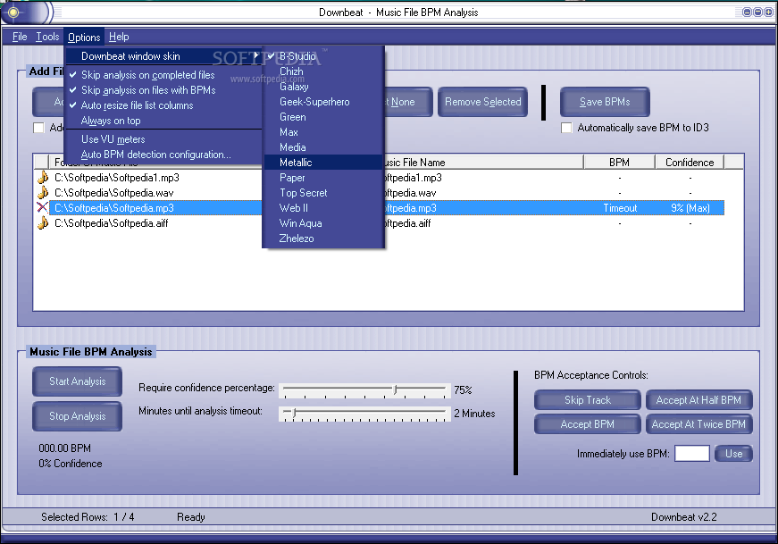Click the Accept BPM button

point(588,424)
